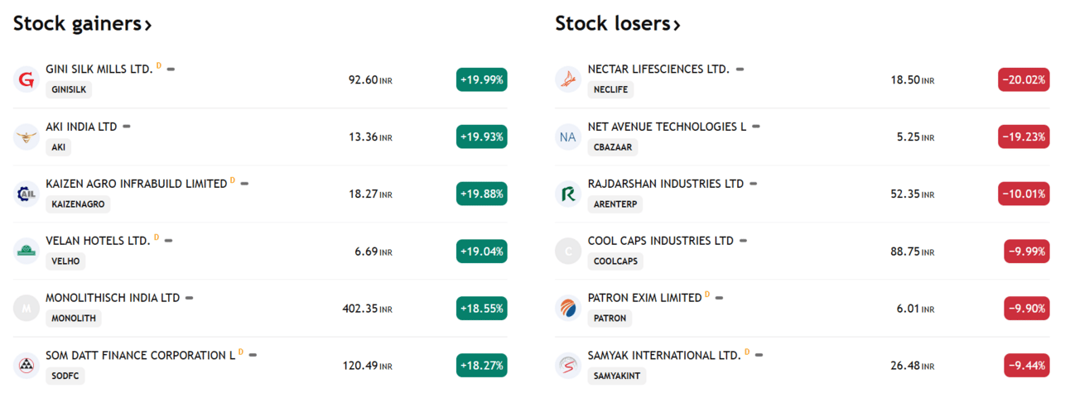
Task: Open the Stock gainers section heading
Action: (82, 24)
